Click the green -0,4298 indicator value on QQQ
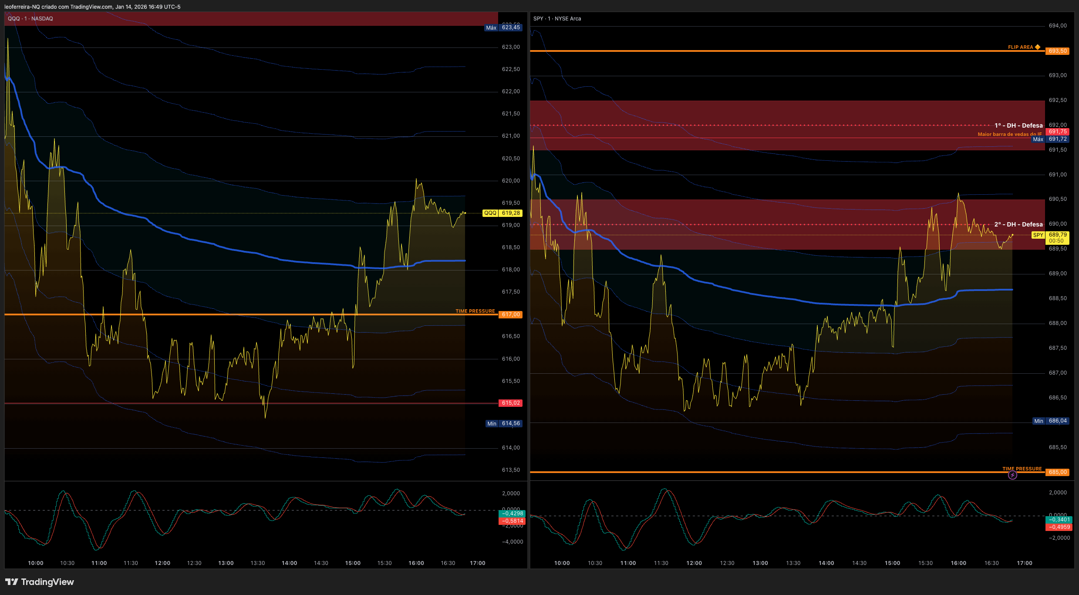The height and width of the screenshot is (595, 1079). coord(512,514)
